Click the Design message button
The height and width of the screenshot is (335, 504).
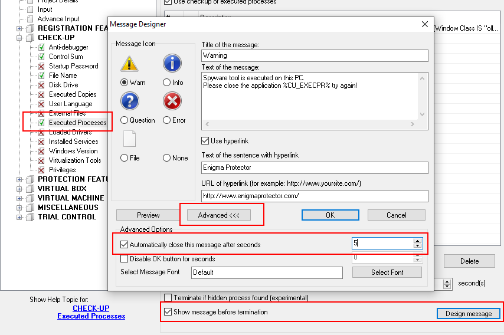coord(469,314)
